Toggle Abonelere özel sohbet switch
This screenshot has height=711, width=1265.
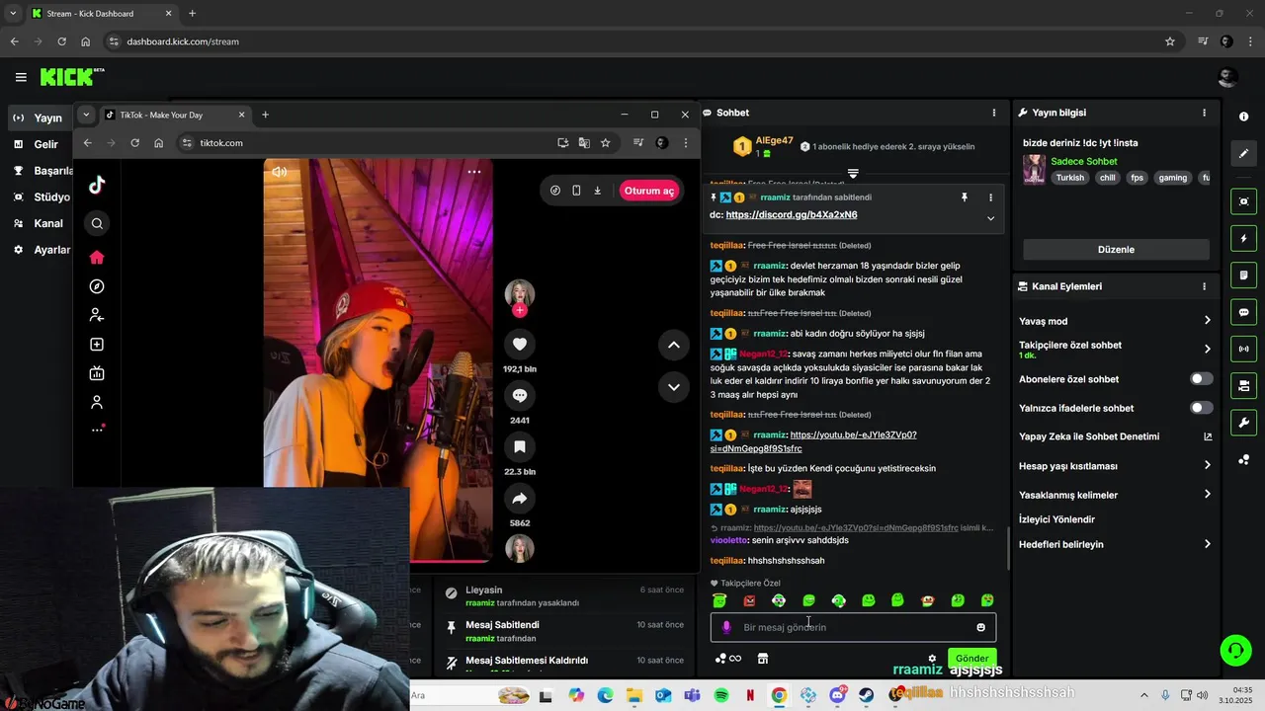1201,379
